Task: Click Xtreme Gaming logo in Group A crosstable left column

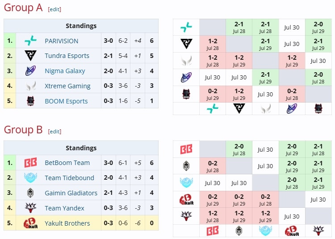Action: [186, 61]
